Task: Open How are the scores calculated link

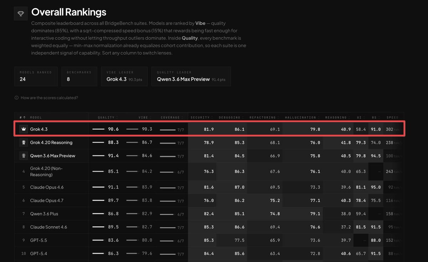Action: click(x=49, y=98)
